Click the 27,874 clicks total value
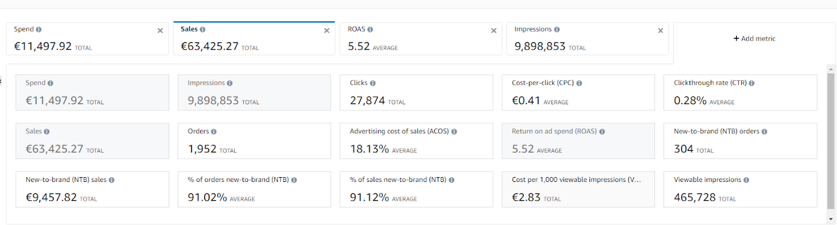This screenshot has height=225, width=837. click(x=368, y=101)
